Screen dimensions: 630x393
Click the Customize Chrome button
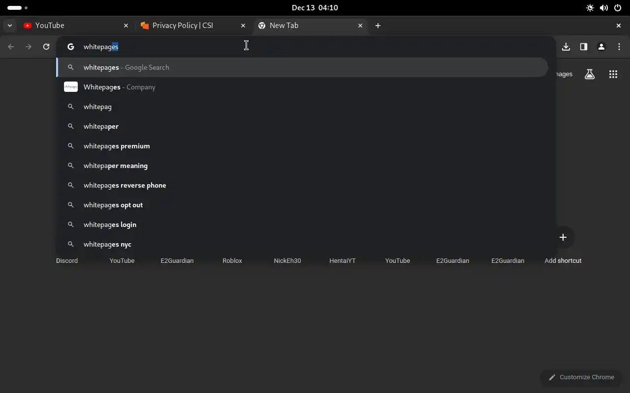581,377
